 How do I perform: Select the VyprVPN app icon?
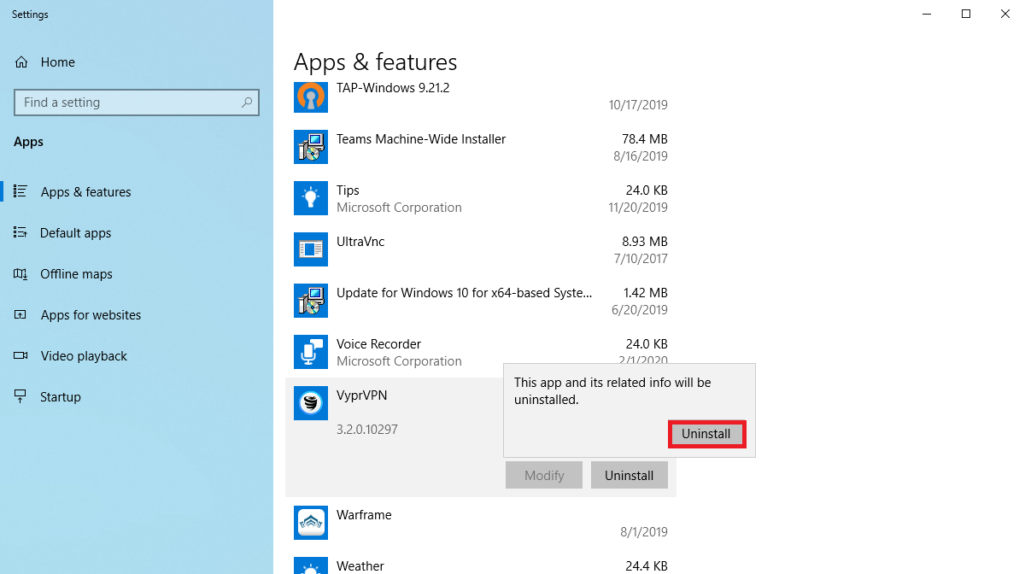click(x=311, y=403)
